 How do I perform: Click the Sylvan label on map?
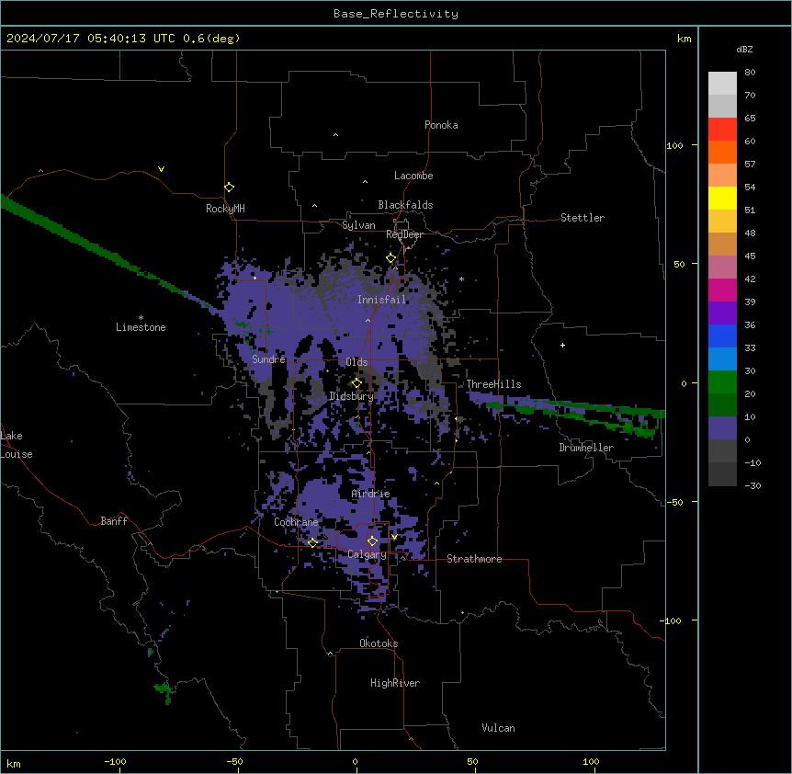pos(358,225)
